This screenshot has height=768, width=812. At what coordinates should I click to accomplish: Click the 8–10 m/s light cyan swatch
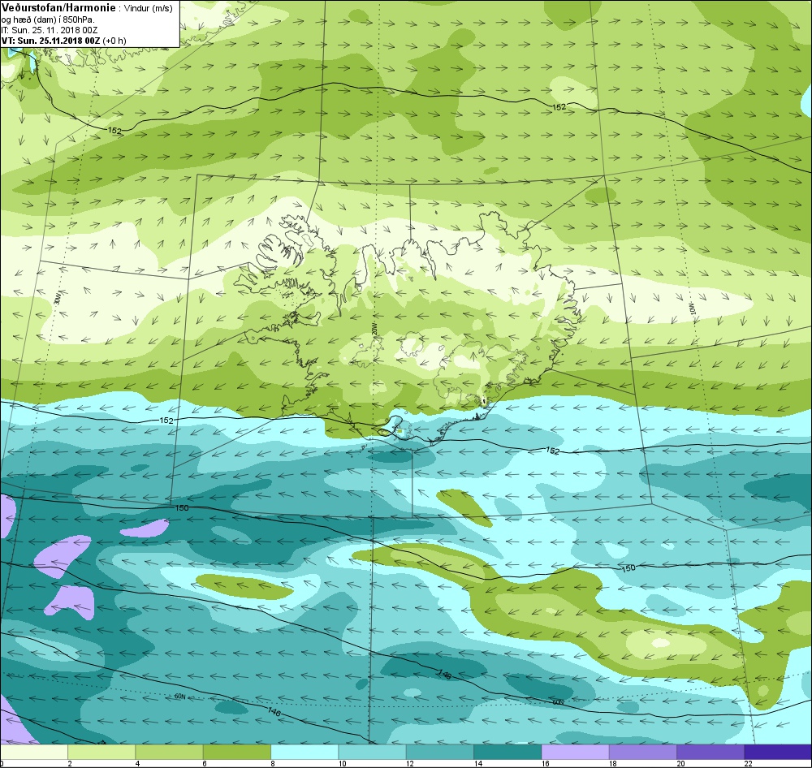[304, 751]
